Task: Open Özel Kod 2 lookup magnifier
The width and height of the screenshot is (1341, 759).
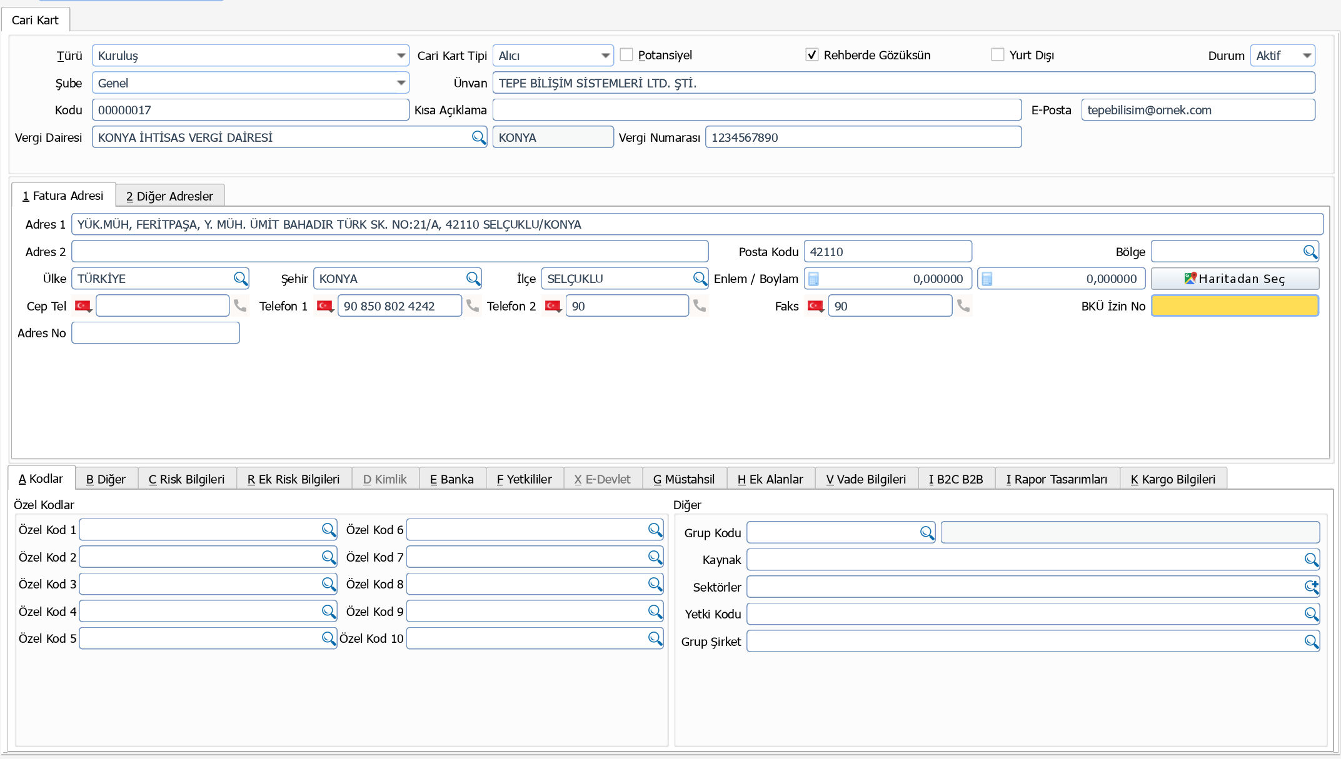Action: pyautogui.click(x=328, y=557)
